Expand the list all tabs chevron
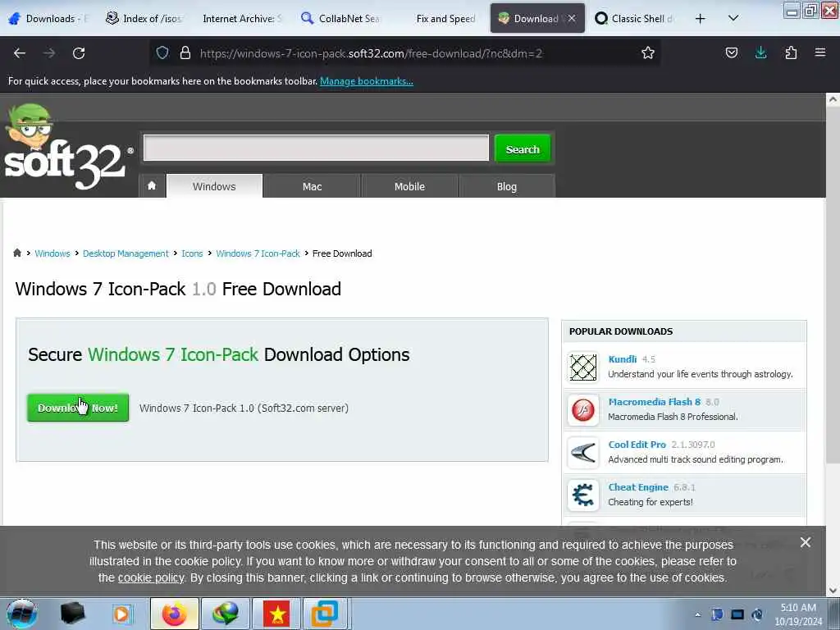The image size is (840, 630). (x=733, y=19)
